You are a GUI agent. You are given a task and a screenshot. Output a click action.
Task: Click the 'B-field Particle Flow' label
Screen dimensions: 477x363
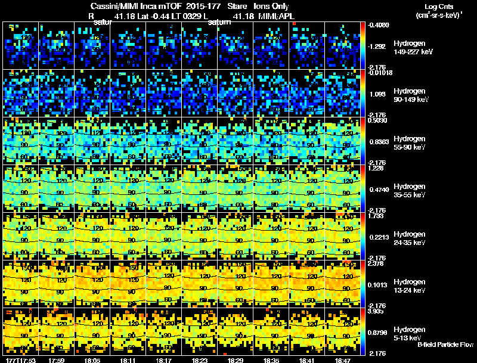click(x=445, y=345)
